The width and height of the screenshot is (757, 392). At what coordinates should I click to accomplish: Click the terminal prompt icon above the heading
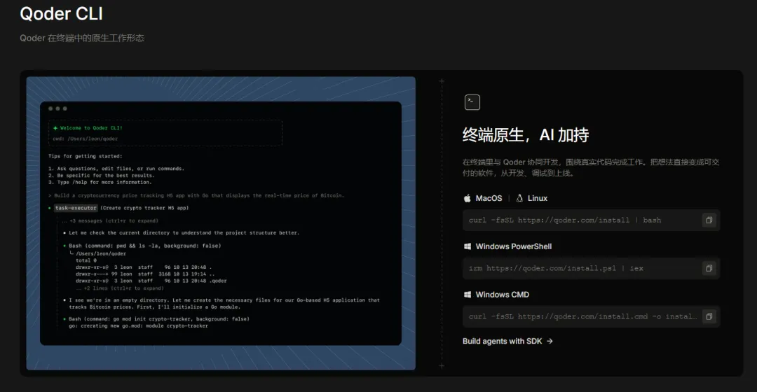pos(472,102)
